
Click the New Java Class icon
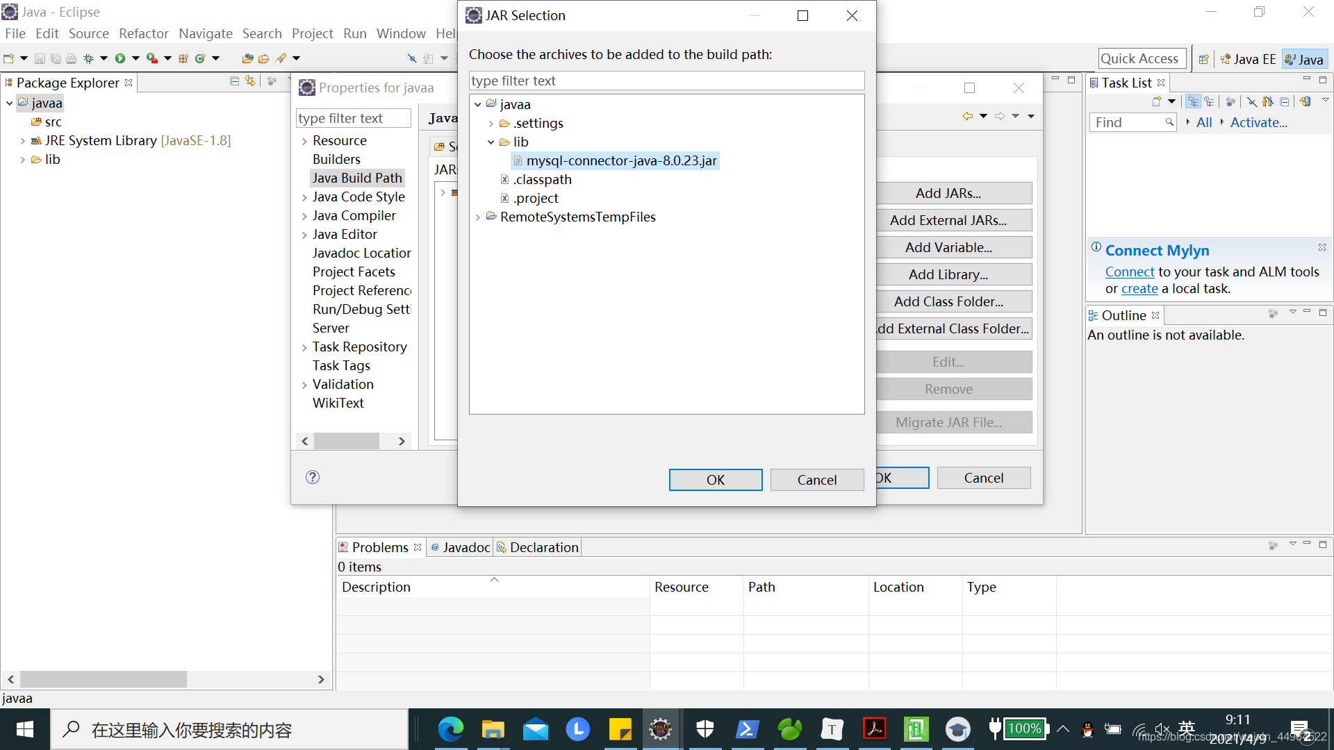coord(200,59)
